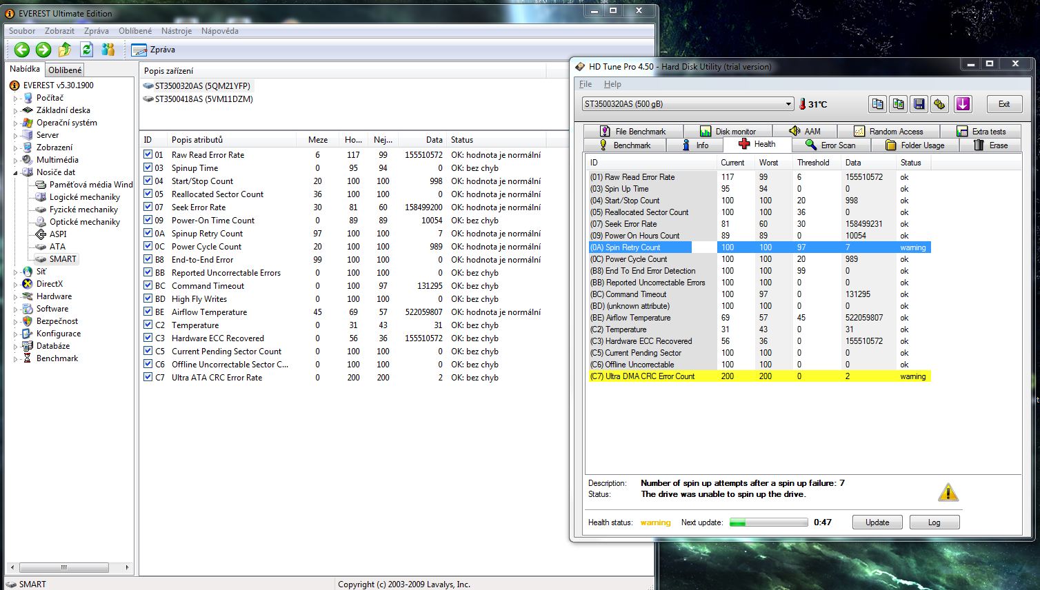Select ATA item in EVEREST tree
Image resolution: width=1040 pixels, height=590 pixels.
(57, 247)
